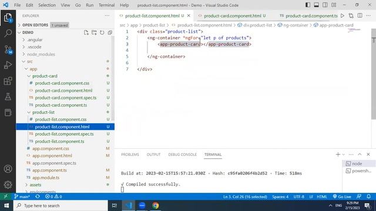Switch to product-card.component.ts editor tab
This screenshot has width=376, height=211.
pyautogui.click(x=309, y=16)
